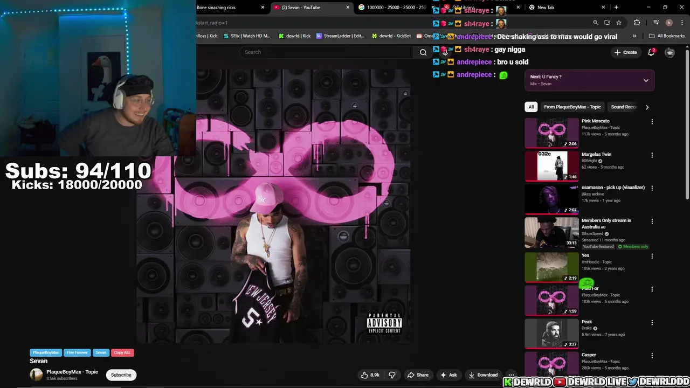
Task: Click the 'Casper' video title
Action: 589,355
